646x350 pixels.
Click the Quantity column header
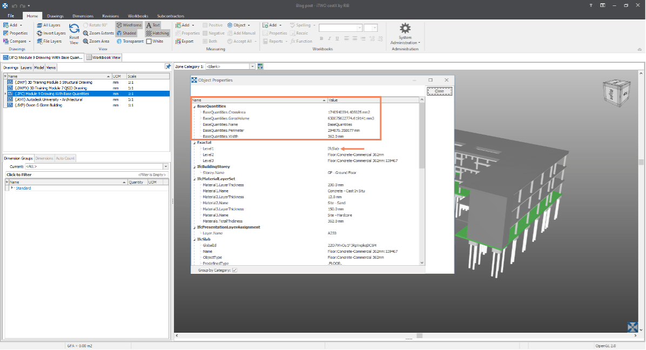[x=137, y=182]
